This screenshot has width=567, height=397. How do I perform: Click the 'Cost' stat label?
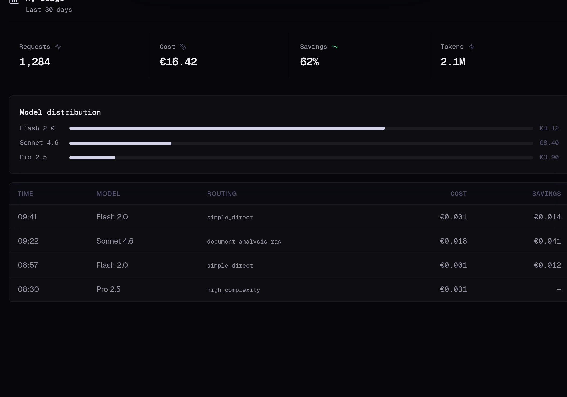coord(167,47)
